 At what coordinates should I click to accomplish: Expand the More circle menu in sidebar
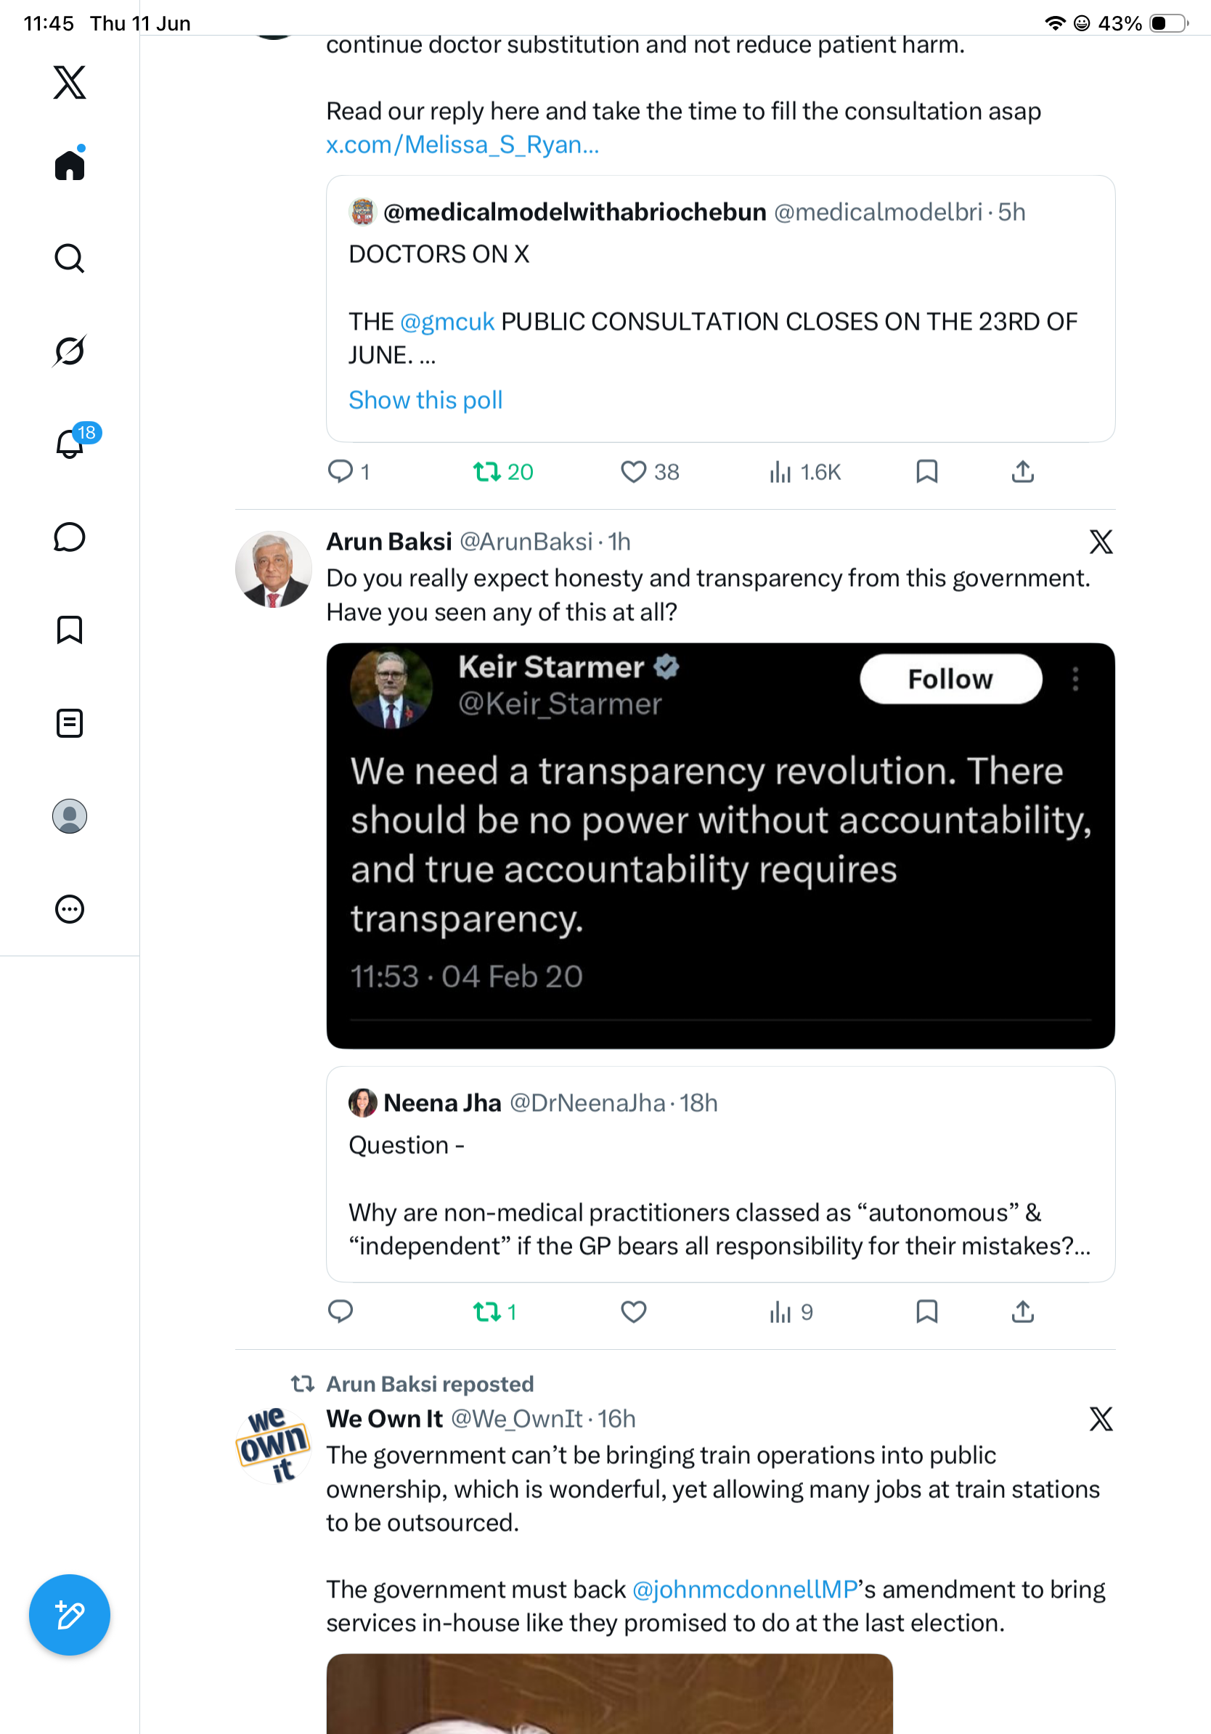click(70, 909)
